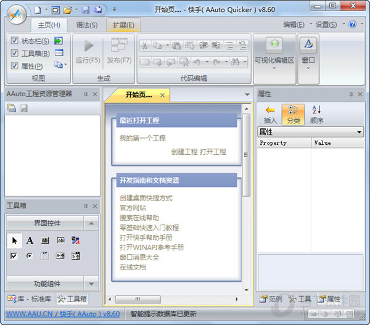Open 零基础快速入门教程 link
Viewport: 370px width, 325px height.
[149, 228]
